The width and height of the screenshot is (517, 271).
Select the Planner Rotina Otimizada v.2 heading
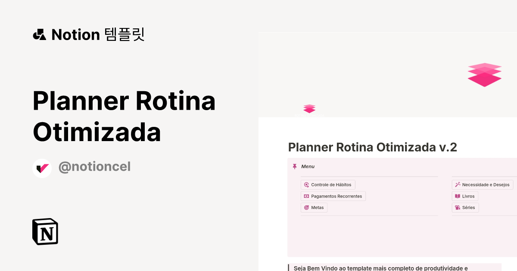(x=372, y=147)
